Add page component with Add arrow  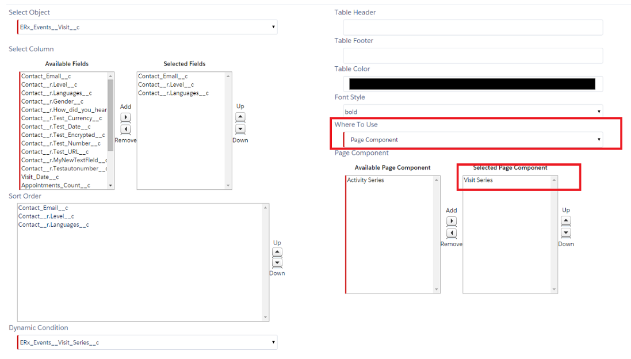(452, 221)
